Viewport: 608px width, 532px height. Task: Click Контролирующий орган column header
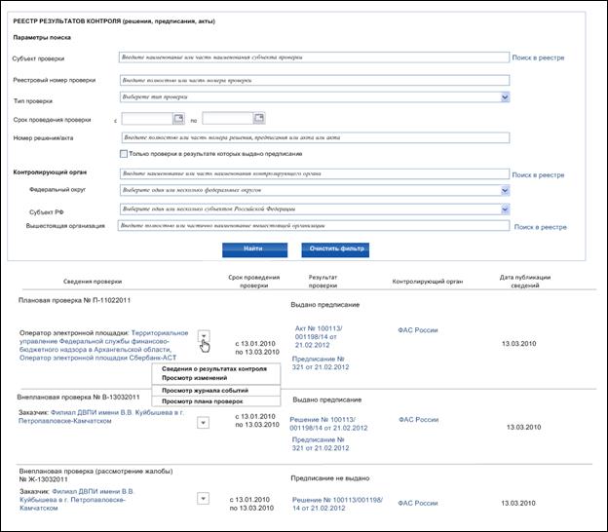[428, 282]
